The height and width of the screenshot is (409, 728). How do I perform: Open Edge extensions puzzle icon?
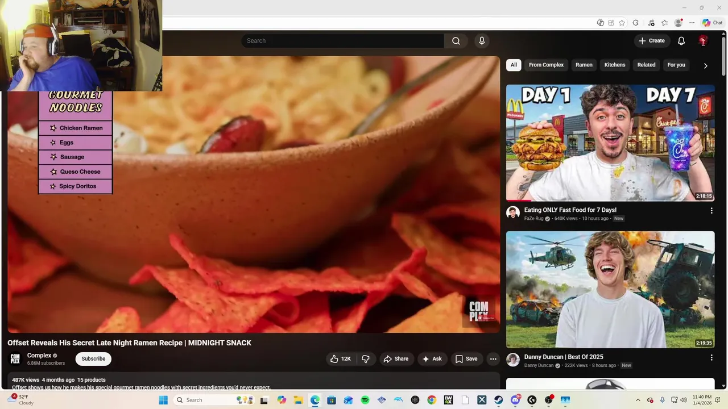pyautogui.click(x=635, y=23)
